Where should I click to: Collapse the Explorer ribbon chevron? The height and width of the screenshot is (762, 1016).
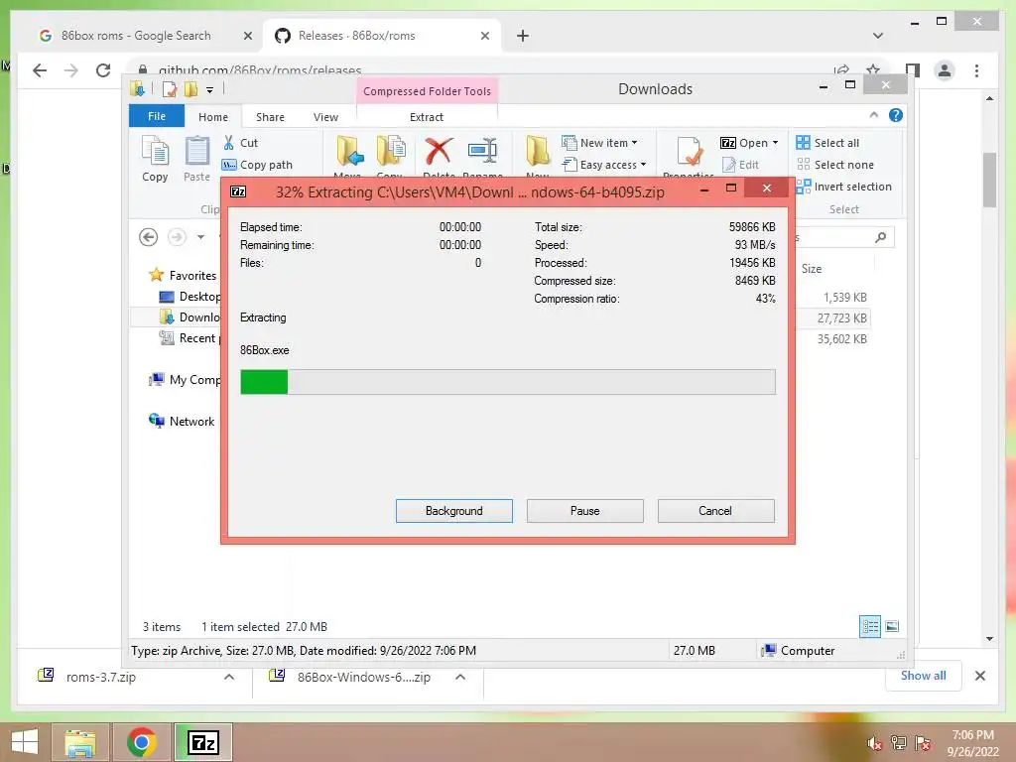(874, 115)
